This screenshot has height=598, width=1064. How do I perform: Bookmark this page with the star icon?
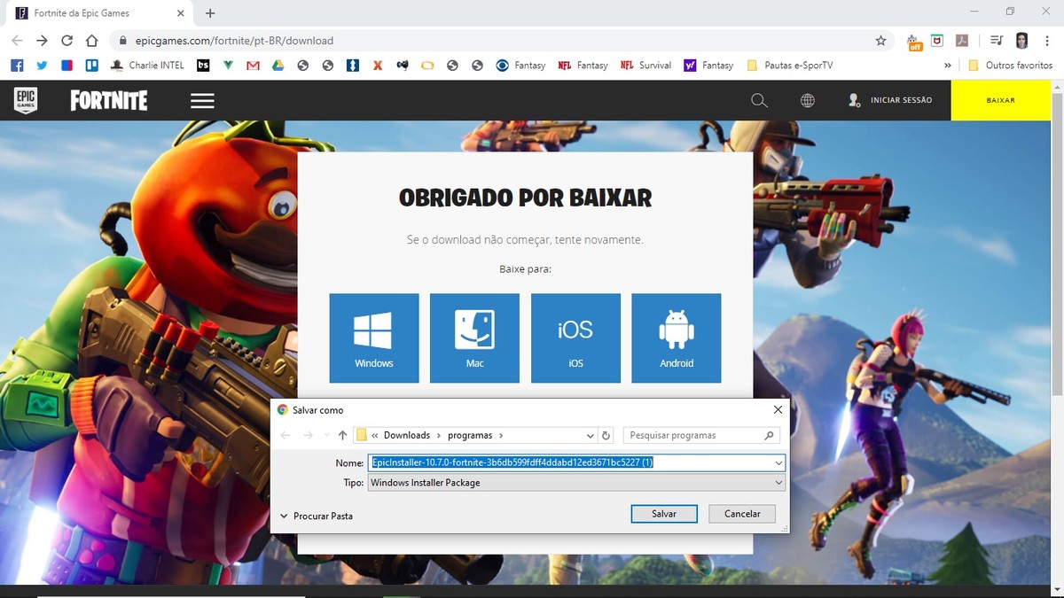880,41
